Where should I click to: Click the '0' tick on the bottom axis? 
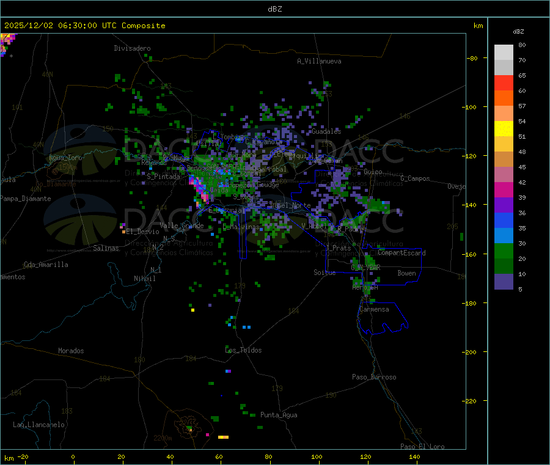[x=73, y=456]
